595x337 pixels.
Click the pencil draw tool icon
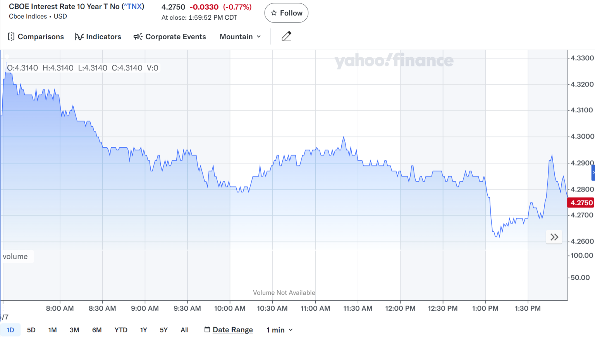286,36
